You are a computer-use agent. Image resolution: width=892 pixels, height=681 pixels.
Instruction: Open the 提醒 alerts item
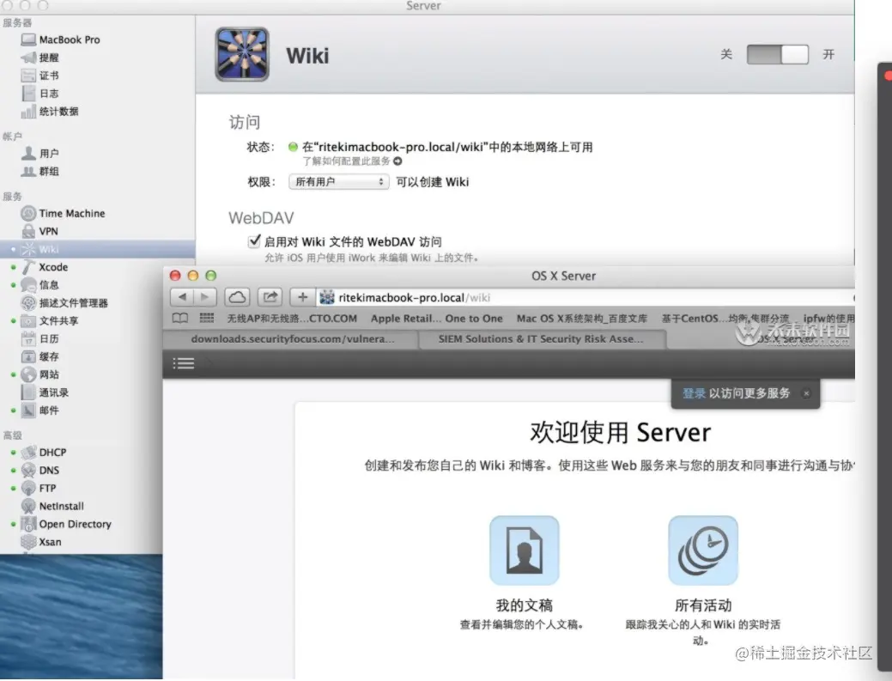tap(39, 58)
